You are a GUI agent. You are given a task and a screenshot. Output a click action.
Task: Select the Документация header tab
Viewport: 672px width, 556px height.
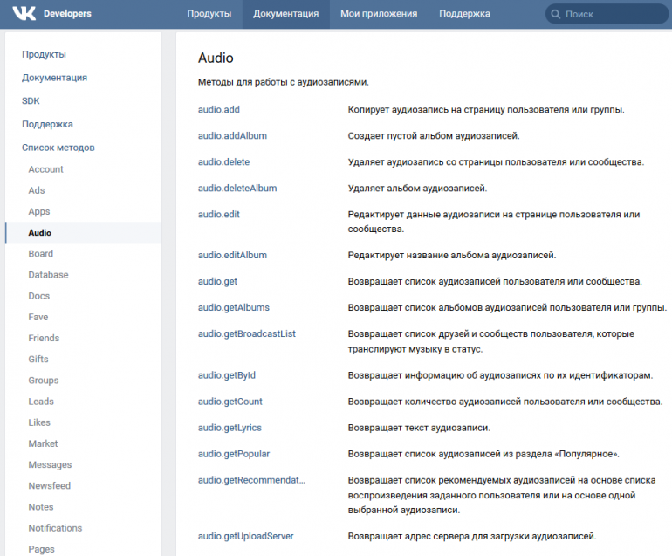click(285, 14)
